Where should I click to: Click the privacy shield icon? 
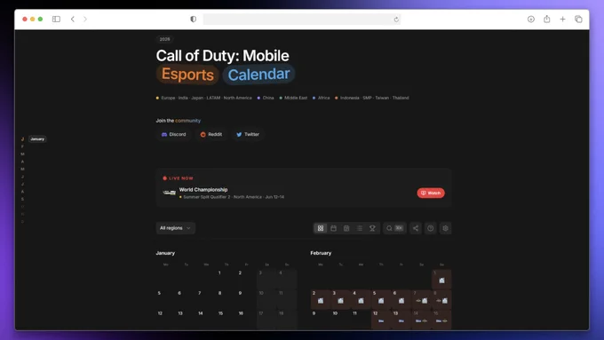pyautogui.click(x=194, y=19)
